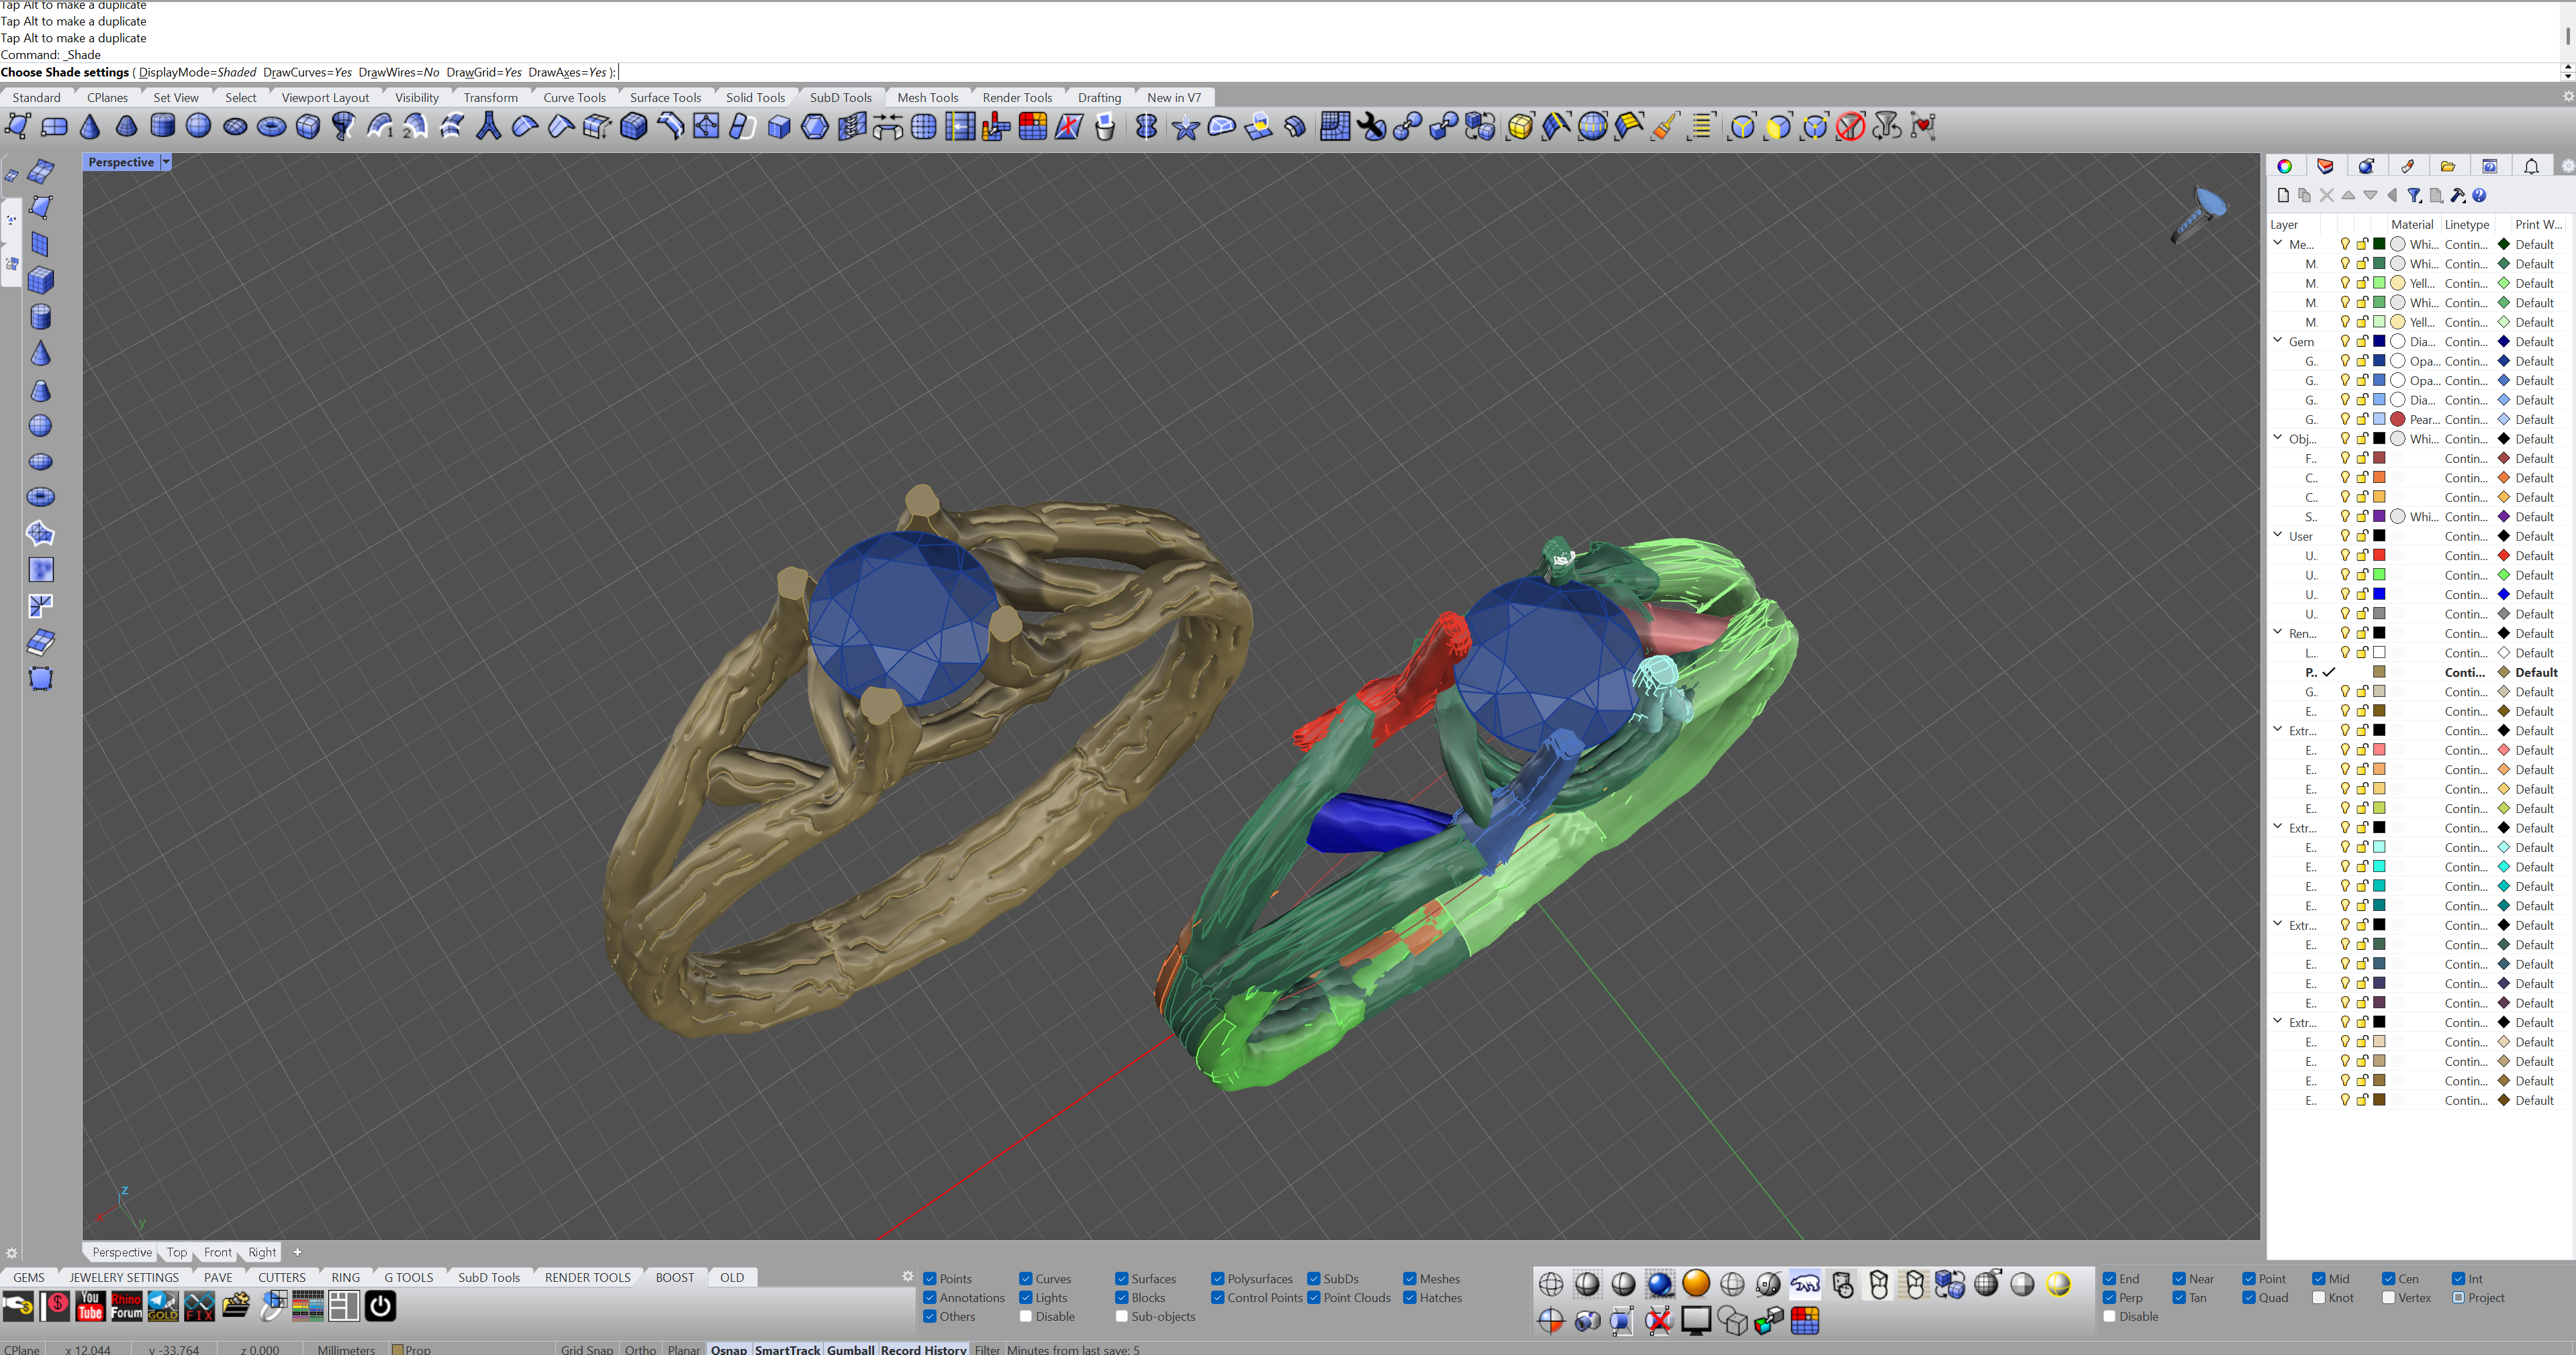Viewport: 2576px width, 1355px height.
Task: Click the Rhino Forum icon
Action: [x=126, y=1306]
